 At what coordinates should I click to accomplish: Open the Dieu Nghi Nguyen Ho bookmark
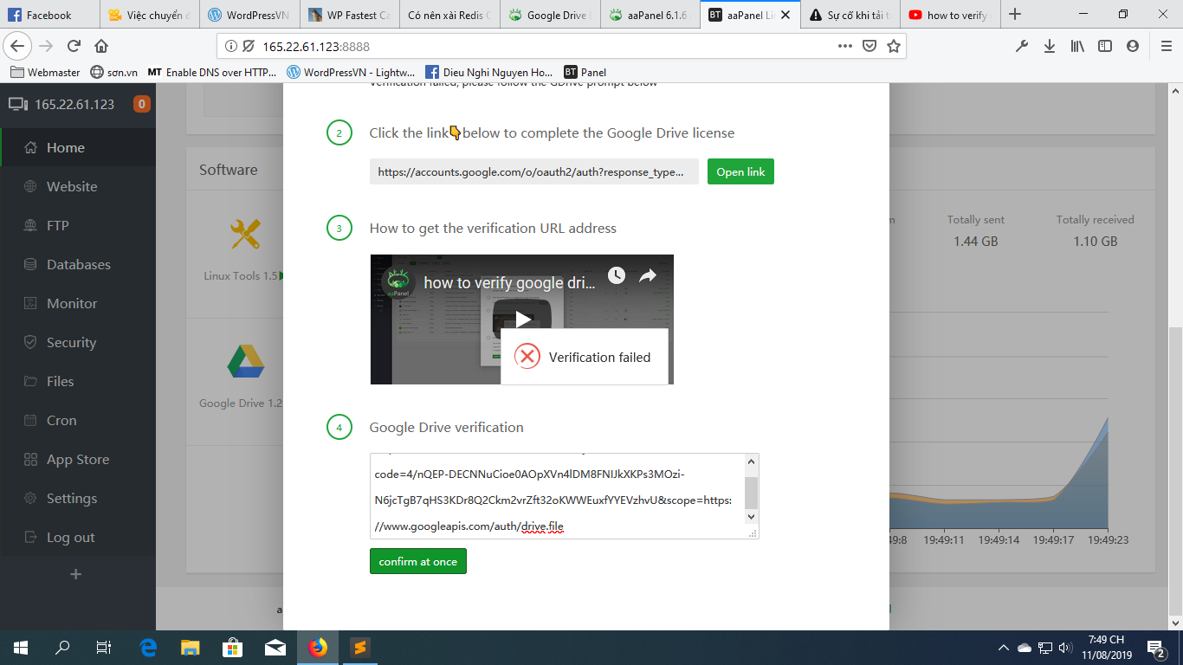pyautogui.click(x=488, y=72)
